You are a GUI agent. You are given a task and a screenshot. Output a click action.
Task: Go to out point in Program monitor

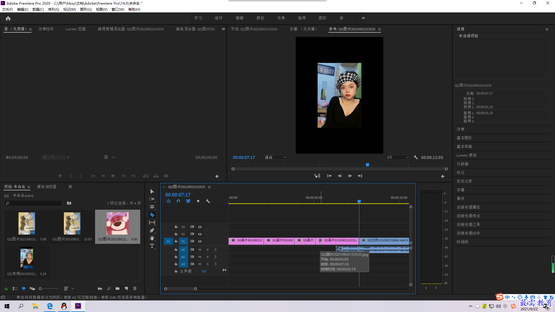[x=360, y=176]
